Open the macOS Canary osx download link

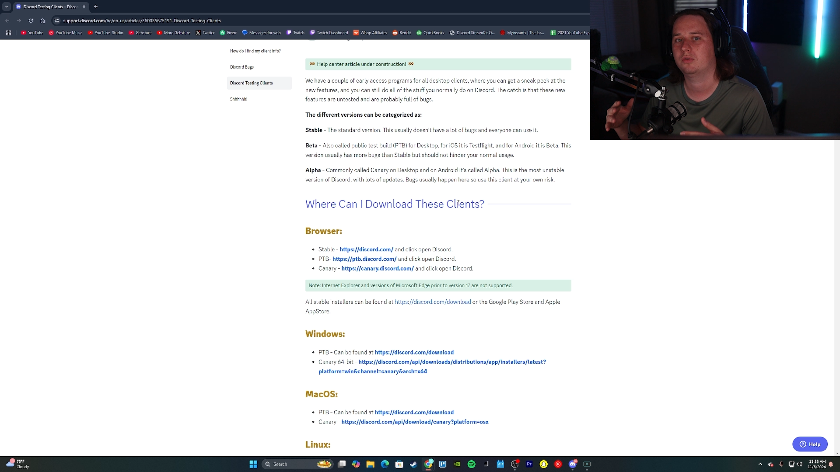click(415, 422)
